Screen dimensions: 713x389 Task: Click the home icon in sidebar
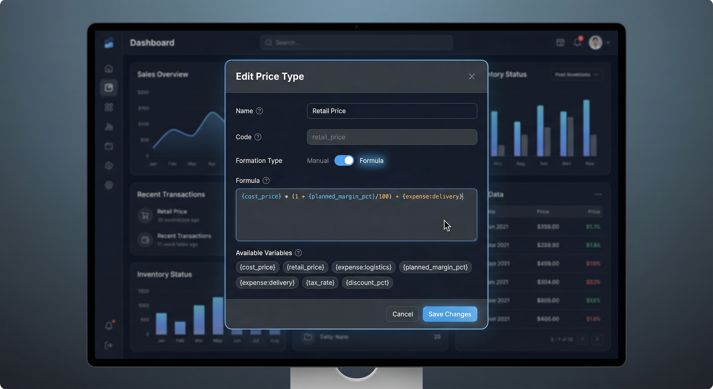tap(109, 68)
